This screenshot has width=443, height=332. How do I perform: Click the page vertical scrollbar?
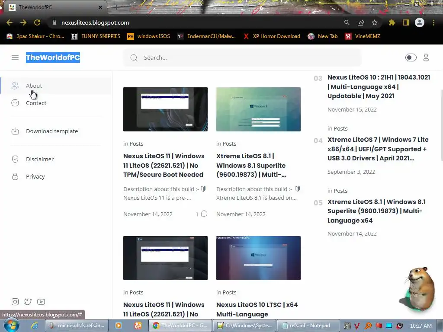click(441, 126)
